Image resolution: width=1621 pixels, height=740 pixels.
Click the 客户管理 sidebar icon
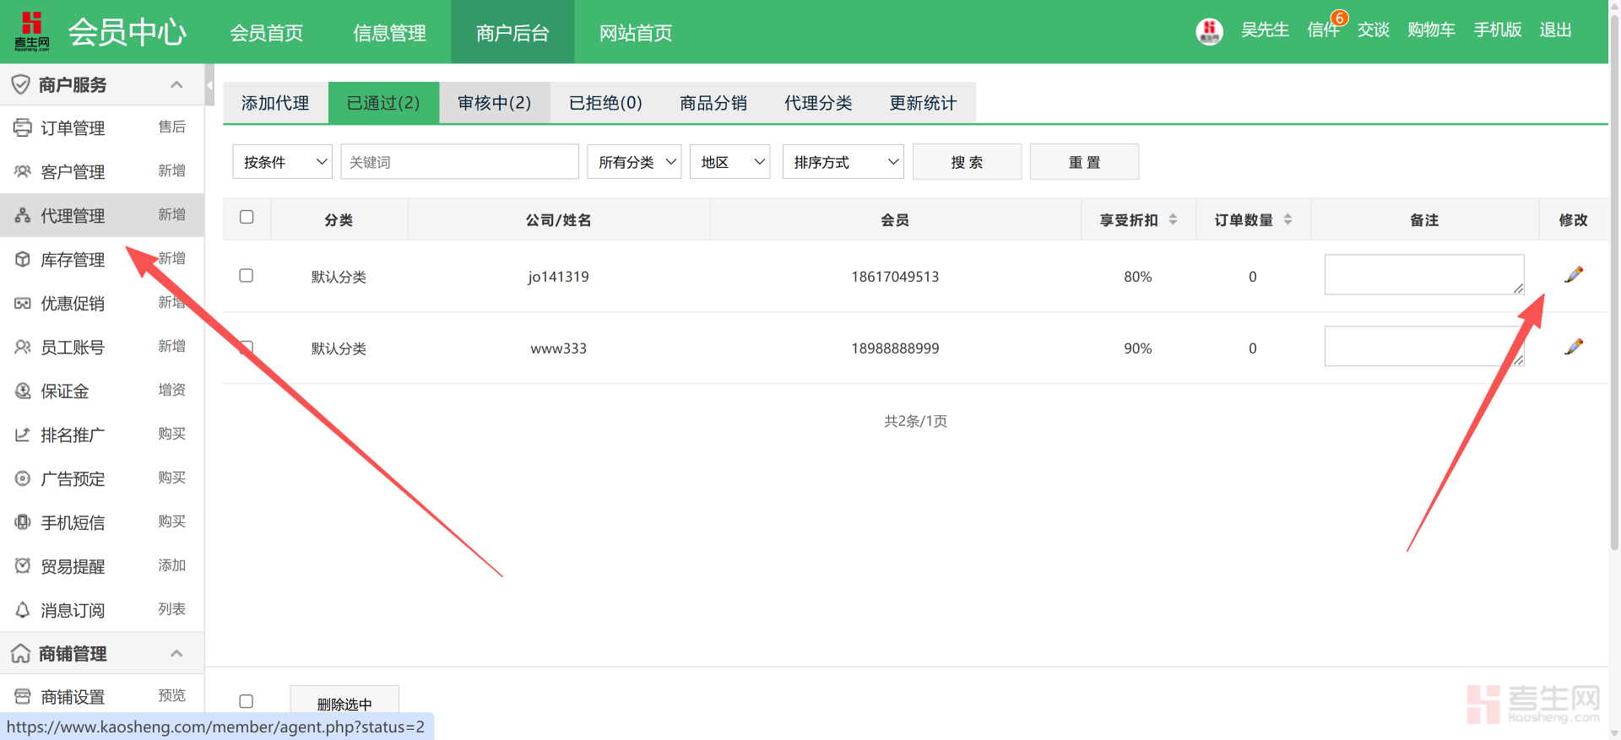[x=23, y=171]
